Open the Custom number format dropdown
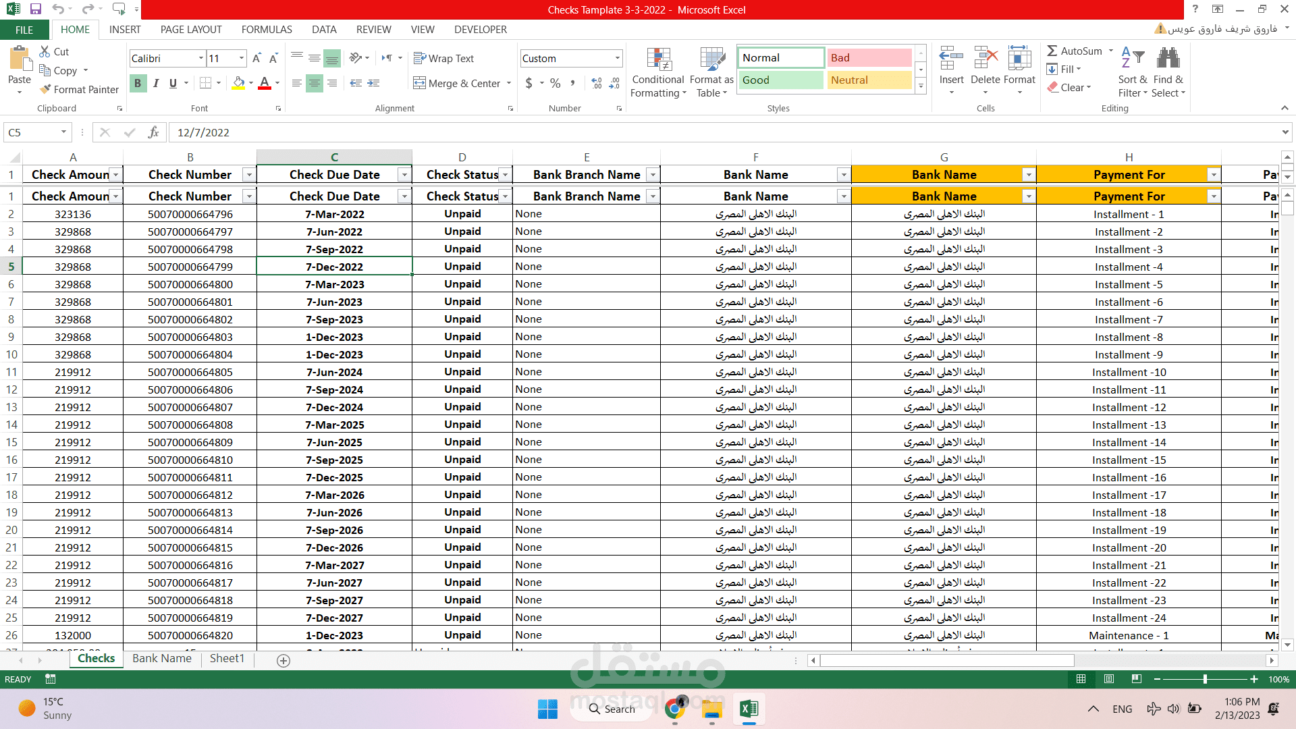The image size is (1296, 729). tap(617, 58)
